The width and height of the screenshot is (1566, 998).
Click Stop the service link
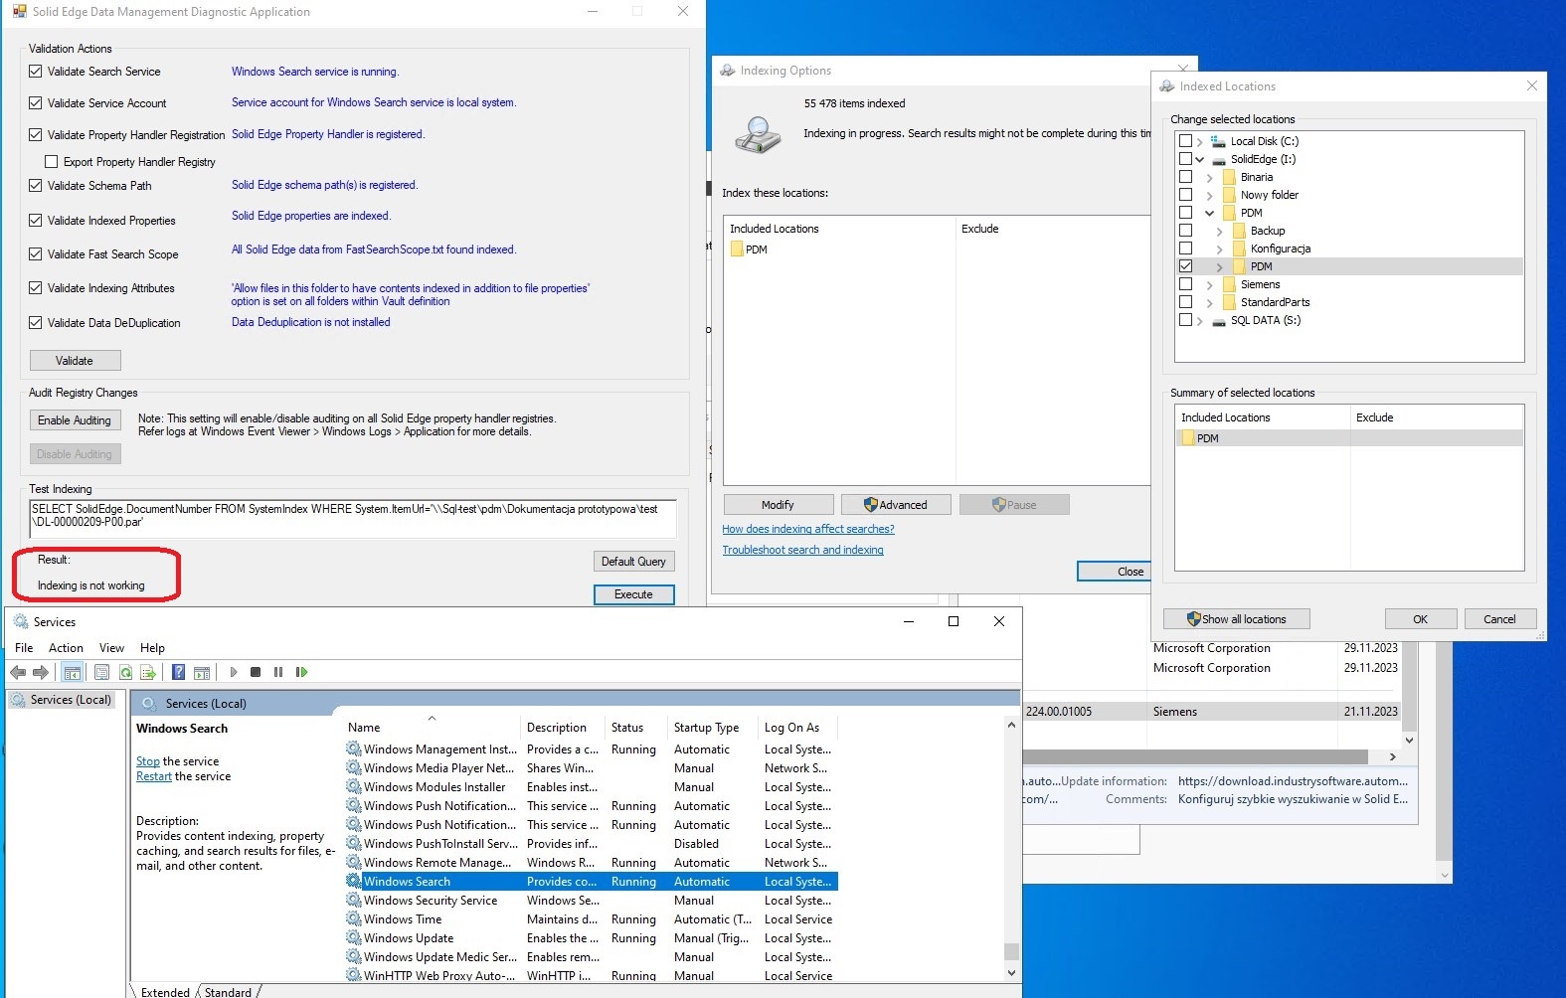point(147,761)
